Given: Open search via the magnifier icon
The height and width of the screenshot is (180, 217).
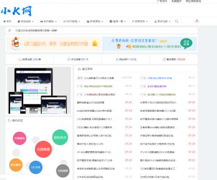Looking at the screenshot, I should pos(176,21).
